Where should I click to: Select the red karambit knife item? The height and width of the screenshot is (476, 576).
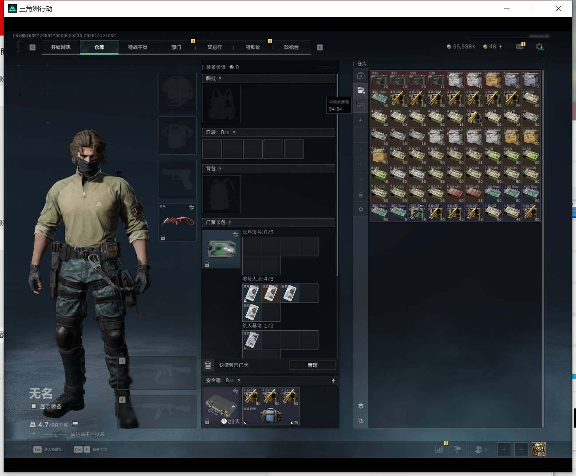click(x=177, y=222)
